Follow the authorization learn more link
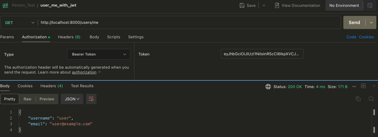The height and width of the screenshot is (137, 378). 84,72
